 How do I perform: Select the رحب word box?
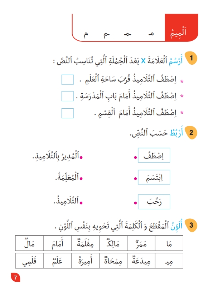click(154, 202)
